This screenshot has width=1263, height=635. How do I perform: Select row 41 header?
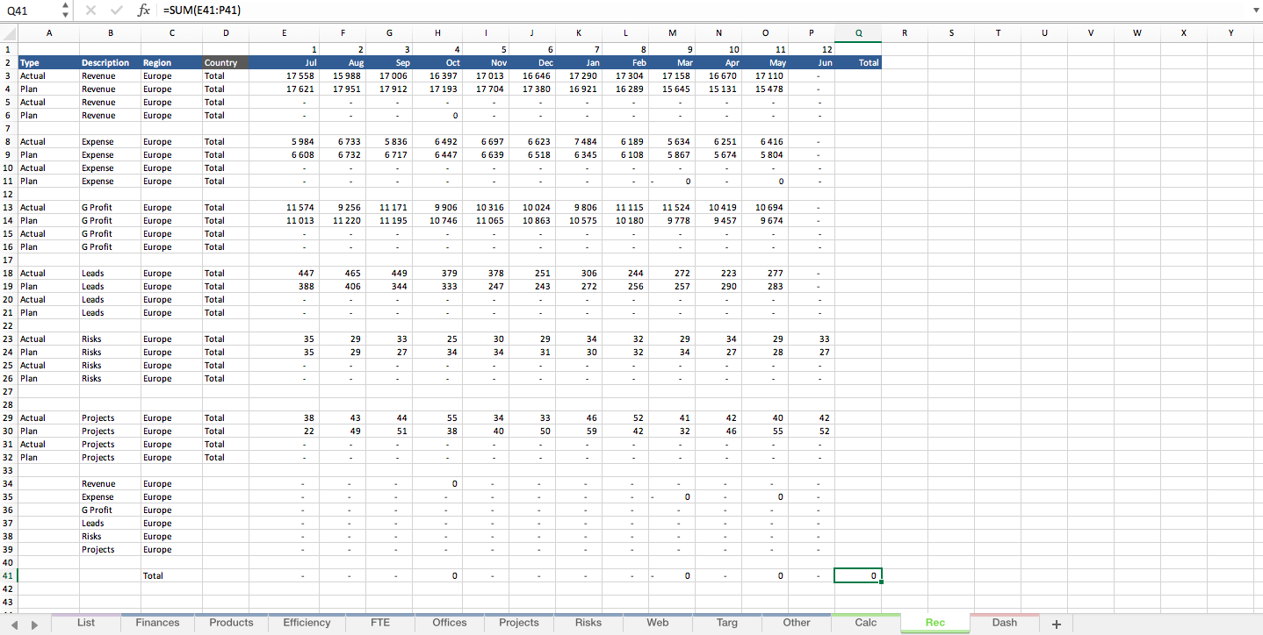(8, 576)
